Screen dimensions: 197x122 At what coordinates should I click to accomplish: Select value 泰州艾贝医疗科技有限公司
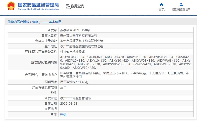click(78, 36)
